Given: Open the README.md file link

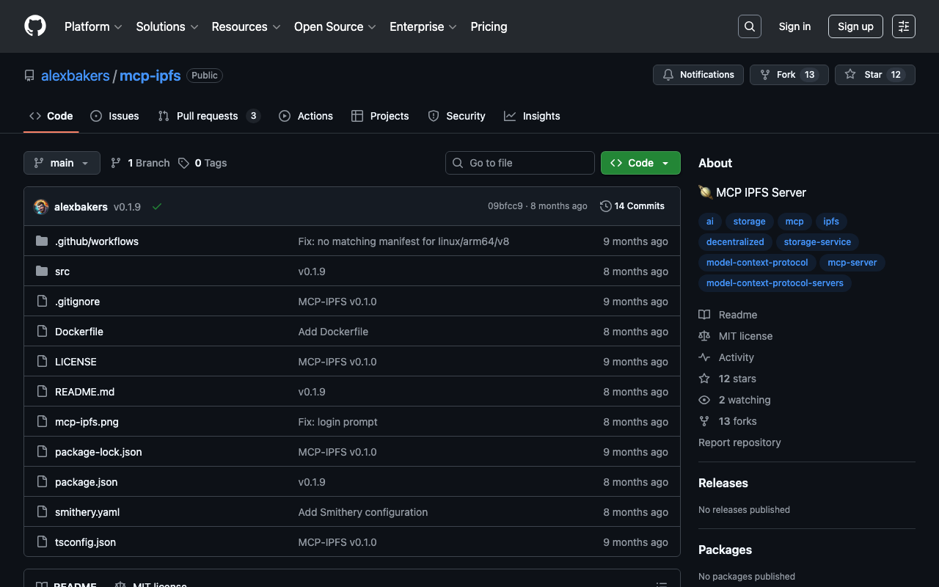Looking at the screenshot, I should click(x=84, y=392).
